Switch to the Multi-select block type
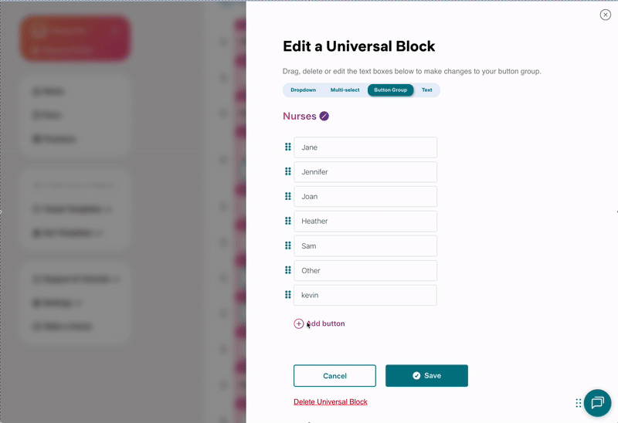The width and height of the screenshot is (618, 423). click(x=345, y=90)
